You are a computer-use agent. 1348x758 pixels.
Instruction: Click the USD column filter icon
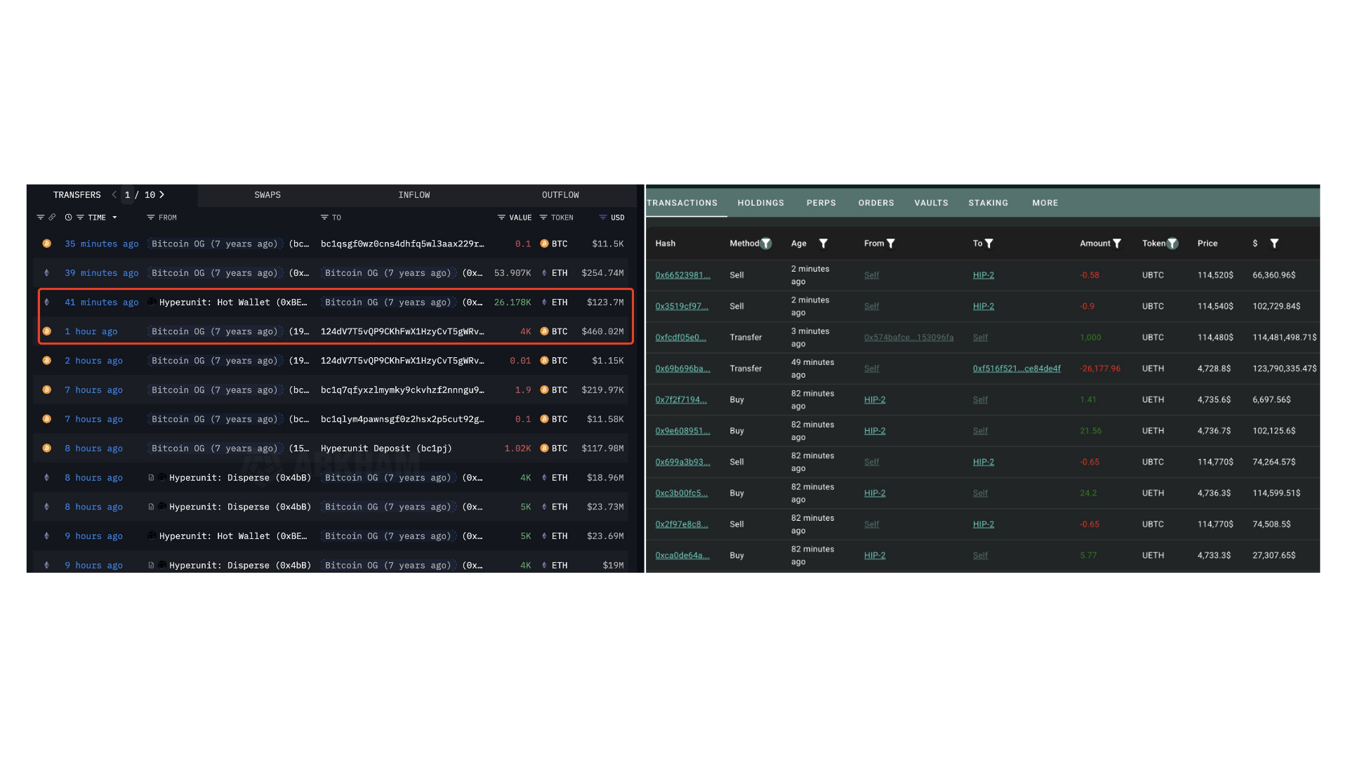(602, 218)
